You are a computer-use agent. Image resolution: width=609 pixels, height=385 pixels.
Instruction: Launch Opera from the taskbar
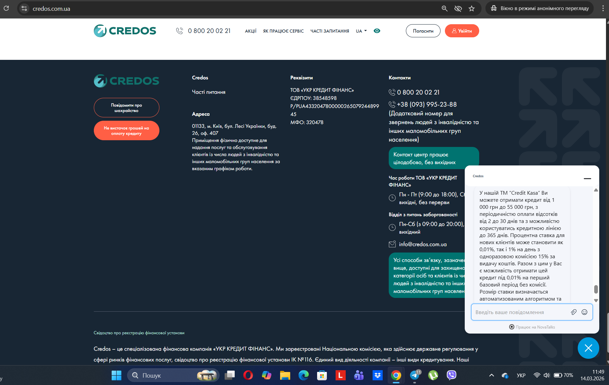coord(248,375)
